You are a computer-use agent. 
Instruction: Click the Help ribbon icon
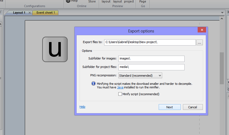point(68,1)
